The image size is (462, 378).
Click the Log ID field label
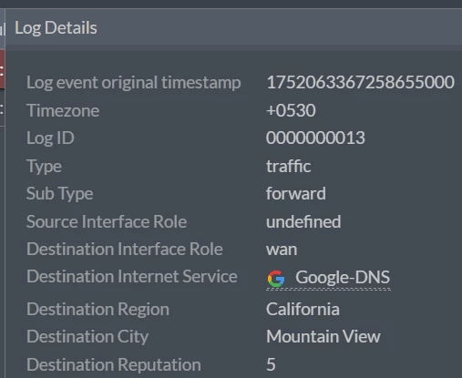point(50,138)
